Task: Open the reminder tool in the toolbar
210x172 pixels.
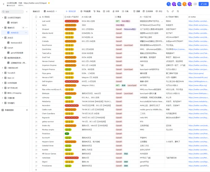Action: (136, 11)
